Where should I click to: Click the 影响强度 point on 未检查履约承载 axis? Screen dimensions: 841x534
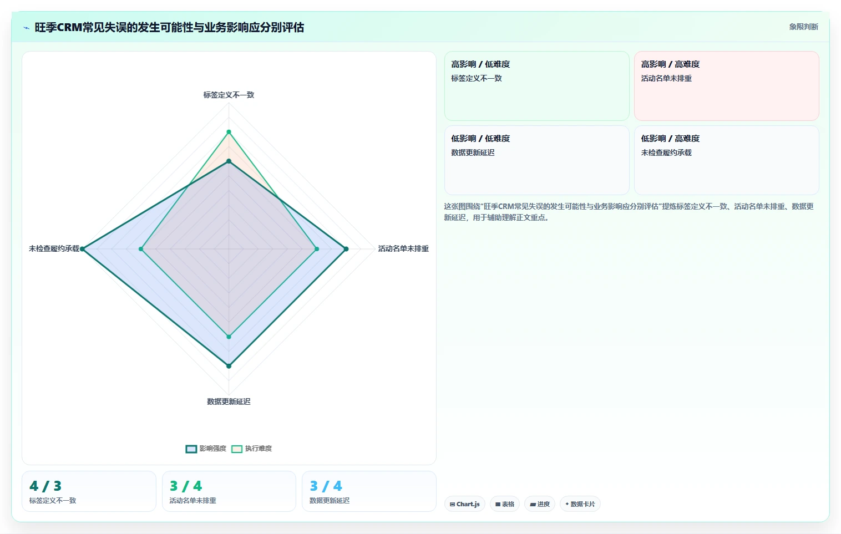pos(83,249)
